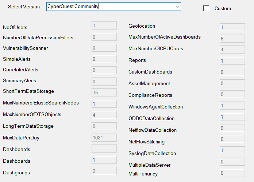Click the MaxNumberOfCPUCores value box
This screenshot has width=254, height=182.
[x=232, y=50]
